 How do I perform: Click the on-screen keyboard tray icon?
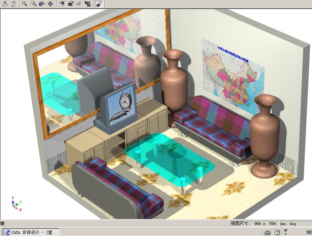coord(267,232)
